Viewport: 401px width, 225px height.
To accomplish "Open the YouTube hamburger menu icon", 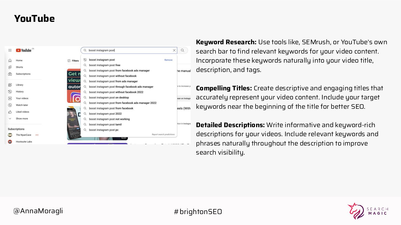I will click(x=10, y=50).
